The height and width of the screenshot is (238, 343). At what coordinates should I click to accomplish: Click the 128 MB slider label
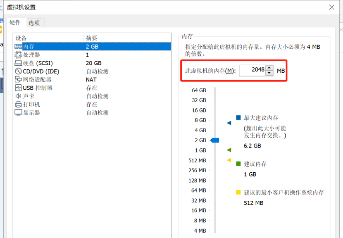[x=197, y=181]
